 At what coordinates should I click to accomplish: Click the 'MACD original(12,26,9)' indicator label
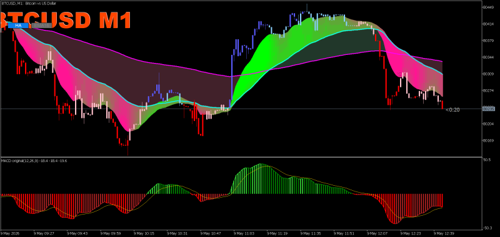tap(19, 161)
